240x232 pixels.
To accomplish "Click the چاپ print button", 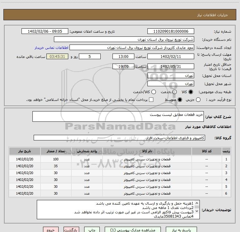I will 92,230.
